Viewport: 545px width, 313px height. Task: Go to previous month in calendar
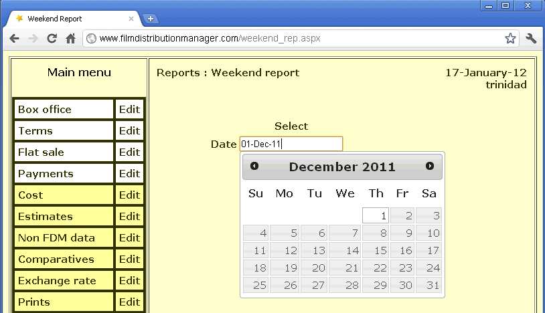(254, 166)
